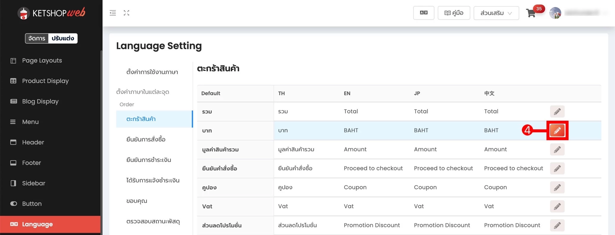Open the user profile avatar
Image resolution: width=615 pixels, height=235 pixels.
click(x=555, y=13)
